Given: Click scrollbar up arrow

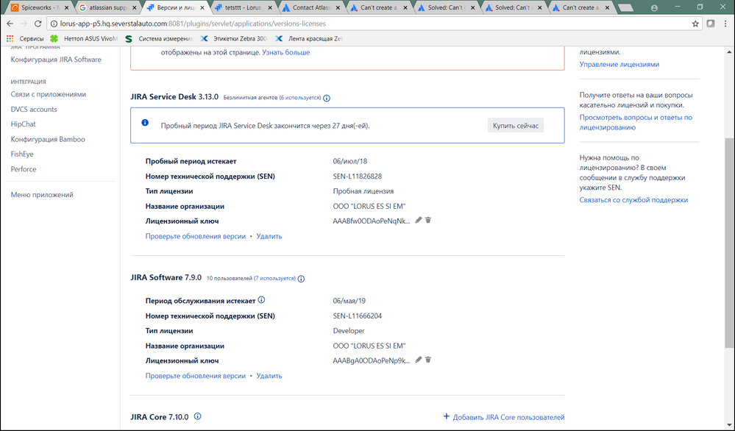Looking at the screenshot, I should pos(729,52).
